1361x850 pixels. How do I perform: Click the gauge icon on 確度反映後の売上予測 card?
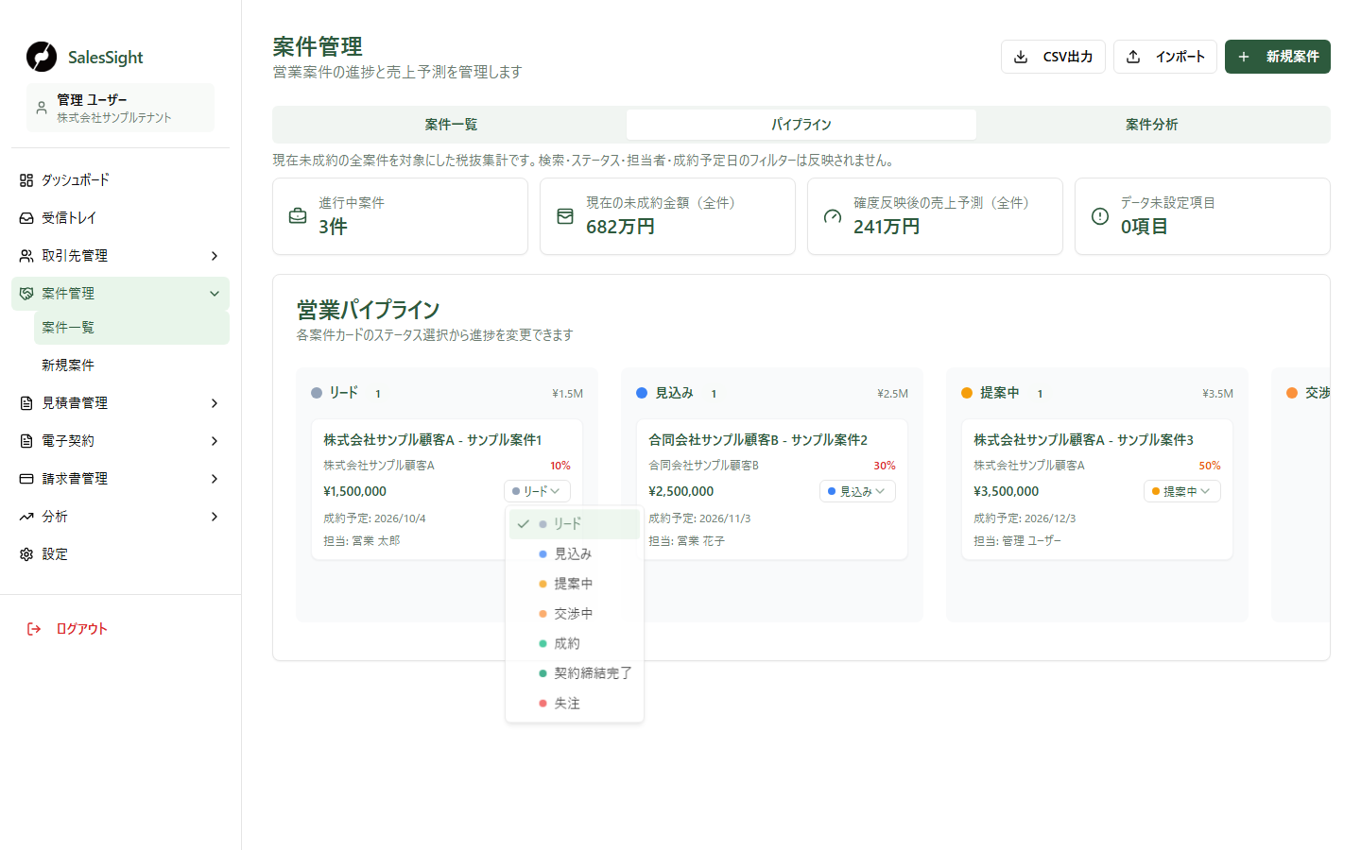[x=833, y=216]
